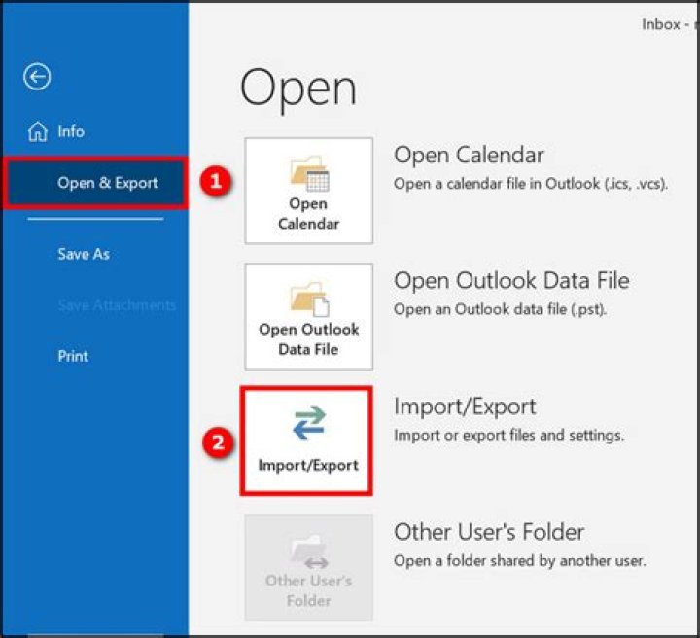This screenshot has height=638, width=700.
Task: Select Open & Export in sidebar
Action: pos(95,183)
